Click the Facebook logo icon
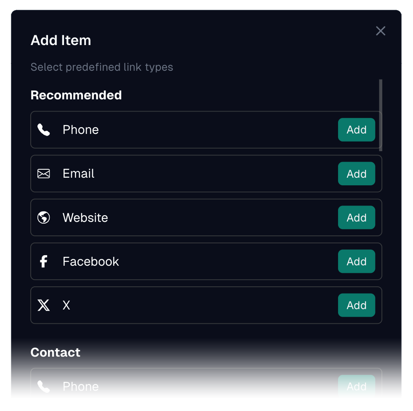This screenshot has height=411, width=413. pos(43,262)
